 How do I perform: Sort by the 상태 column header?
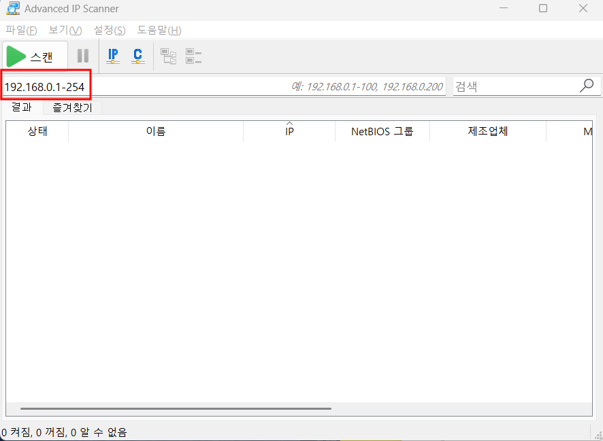(37, 131)
